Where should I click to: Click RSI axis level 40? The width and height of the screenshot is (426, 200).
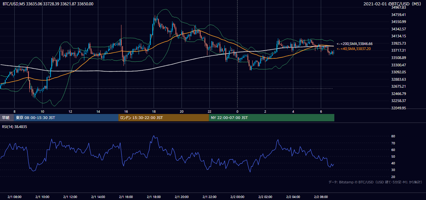click(393, 163)
